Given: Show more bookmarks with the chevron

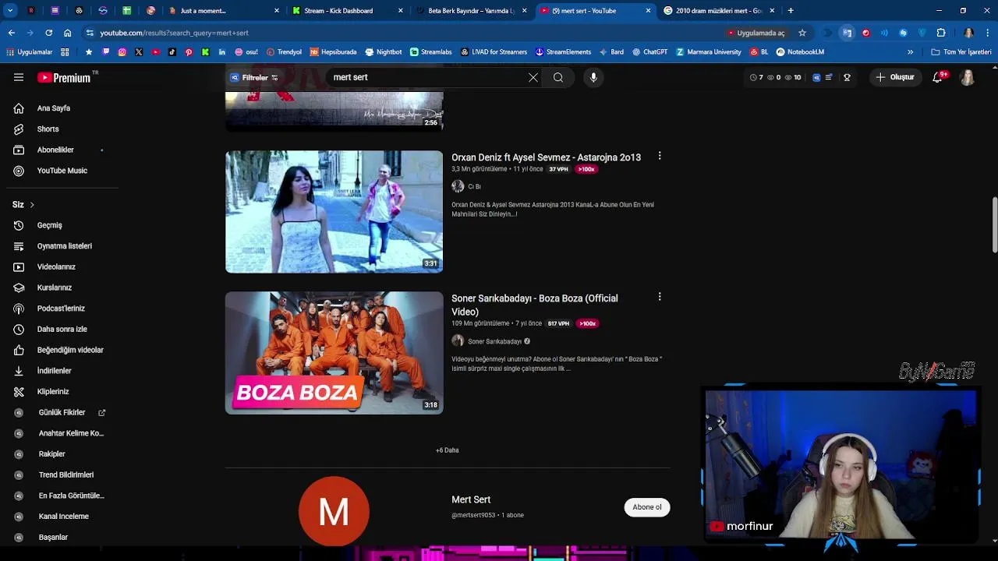Looking at the screenshot, I should [x=910, y=52].
